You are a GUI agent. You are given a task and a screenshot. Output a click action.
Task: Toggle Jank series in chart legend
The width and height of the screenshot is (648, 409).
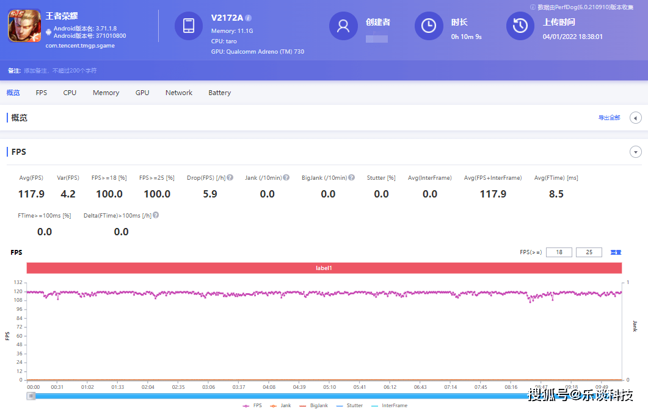coord(281,405)
